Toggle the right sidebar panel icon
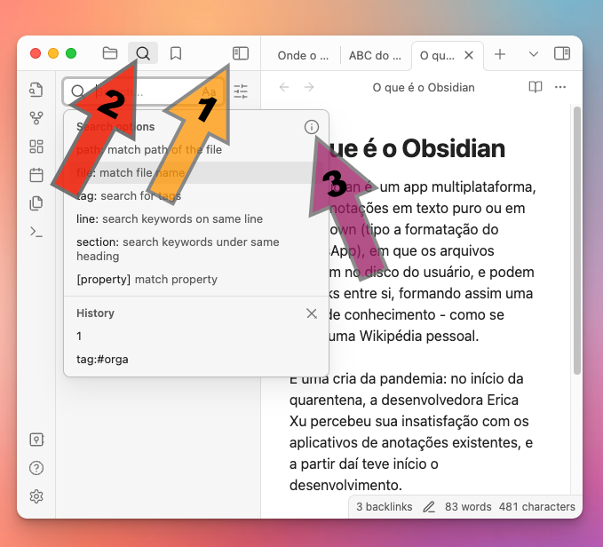This screenshot has width=603, height=547. tap(562, 53)
